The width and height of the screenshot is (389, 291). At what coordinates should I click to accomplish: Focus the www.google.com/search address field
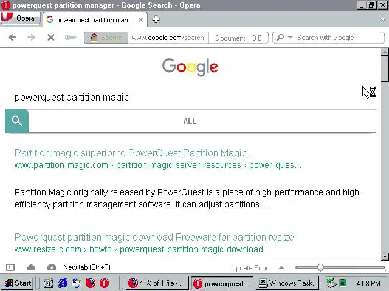pyautogui.click(x=168, y=38)
